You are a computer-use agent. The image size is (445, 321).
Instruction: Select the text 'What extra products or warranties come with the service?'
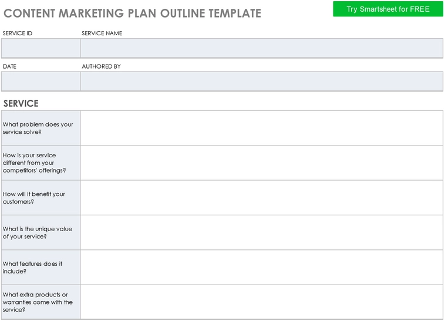pyautogui.click(x=38, y=302)
